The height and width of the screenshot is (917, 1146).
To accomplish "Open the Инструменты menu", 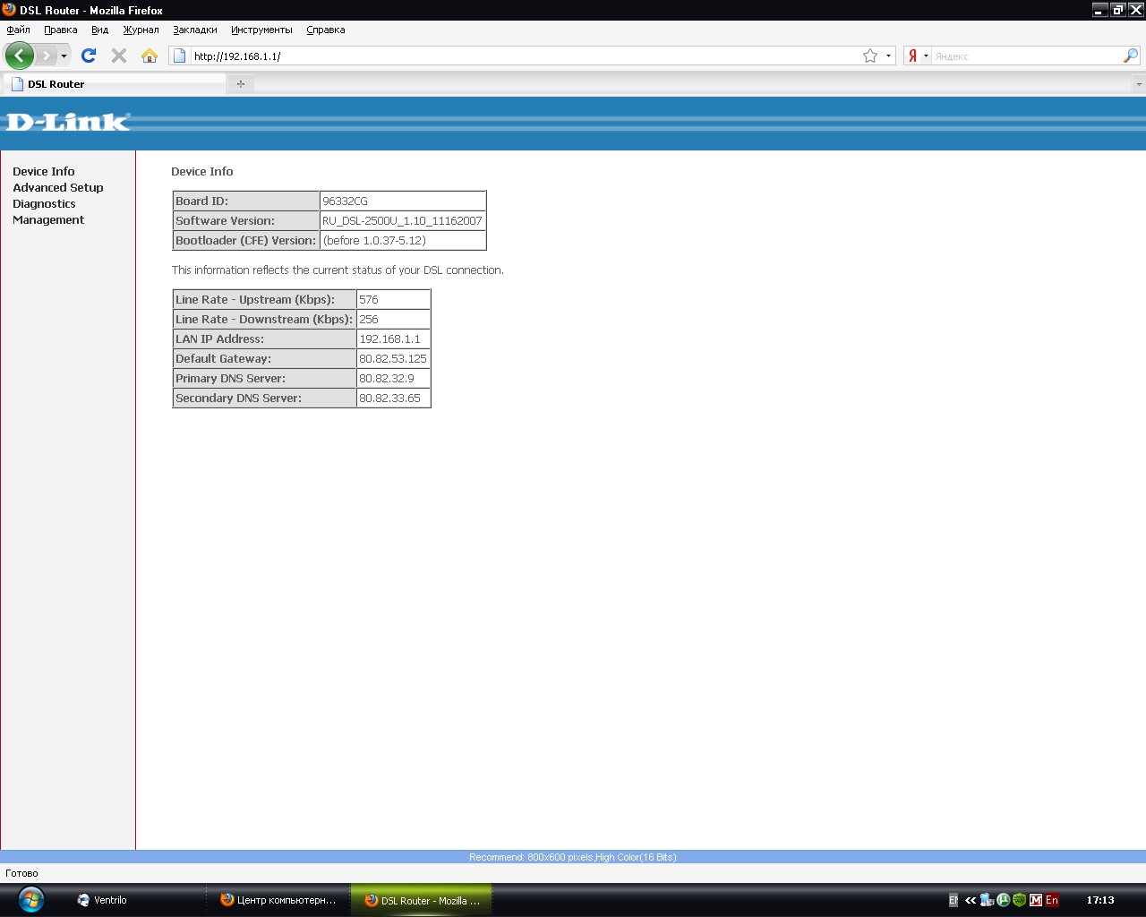I will tap(261, 30).
